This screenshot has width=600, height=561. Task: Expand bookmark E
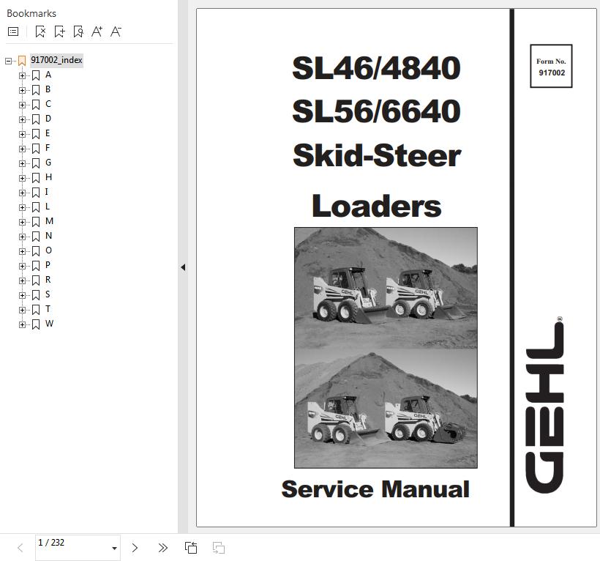[22, 135]
